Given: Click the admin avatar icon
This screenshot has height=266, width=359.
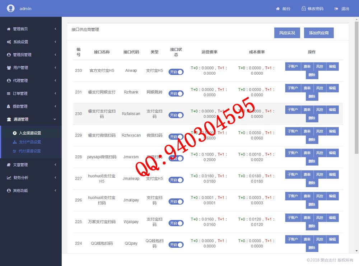Looking at the screenshot, I should coord(10,9).
